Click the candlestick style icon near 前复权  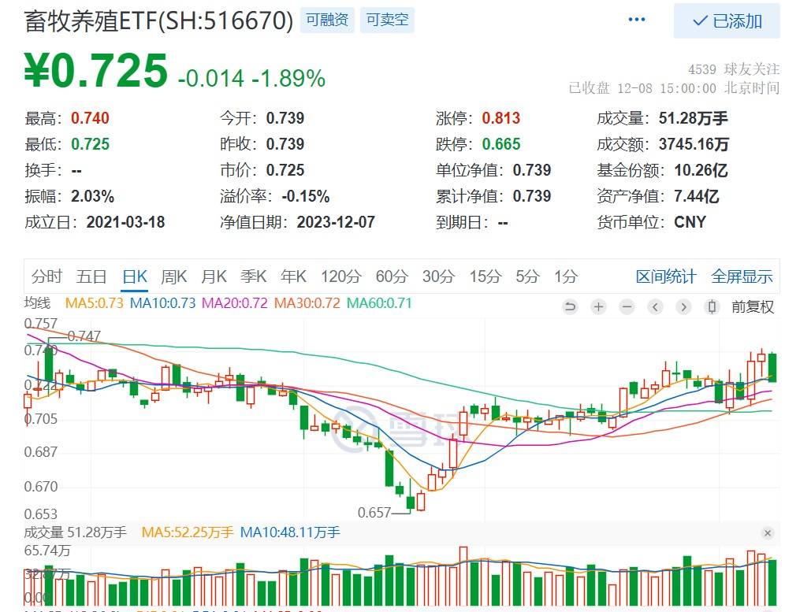(712, 306)
